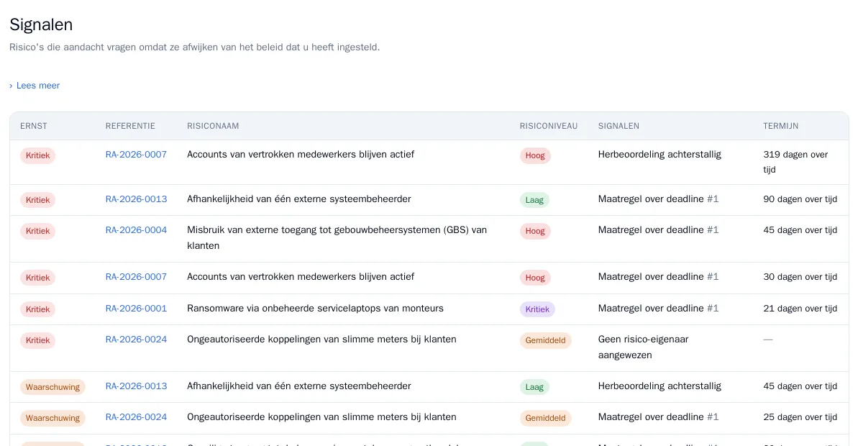Image resolution: width=863 pixels, height=446 pixels.
Task: Click the Laag badge in the 90 dagen row
Action: tap(534, 200)
